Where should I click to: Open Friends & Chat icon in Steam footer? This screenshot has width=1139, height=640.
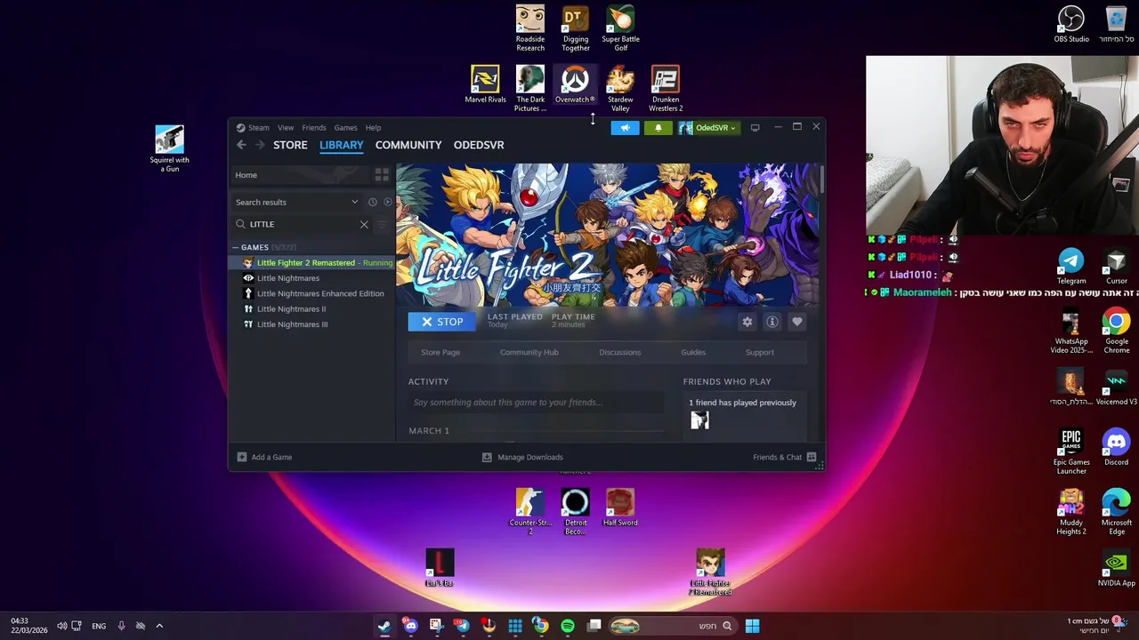click(812, 457)
